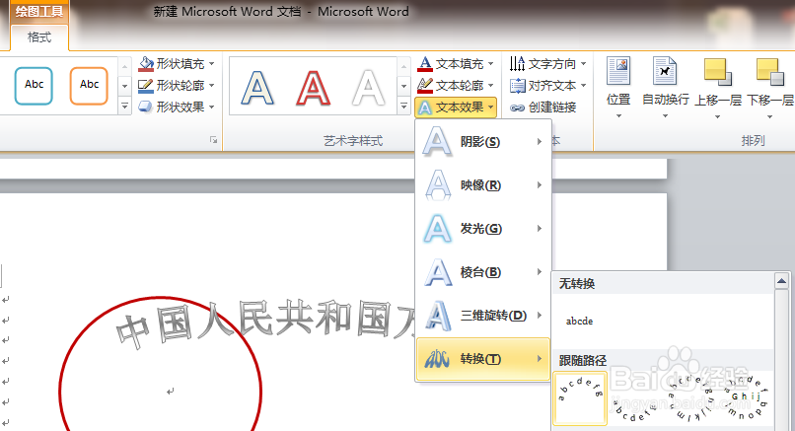Screen dimensions: 795x431
Task: Expand the 形状轮廓 dropdown arrow
Action: [211, 86]
